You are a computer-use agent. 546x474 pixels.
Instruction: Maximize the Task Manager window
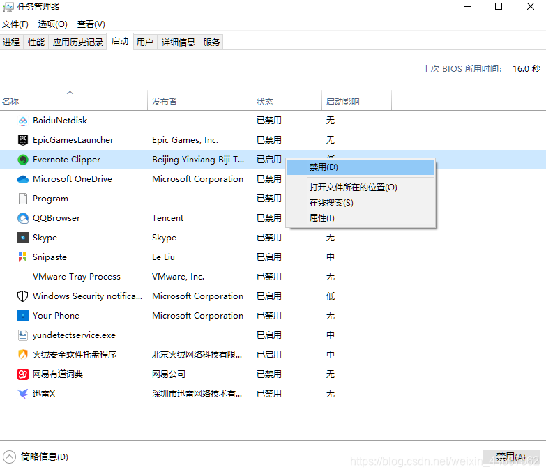coord(499,6)
